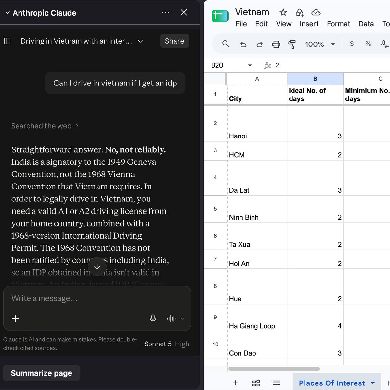Select the Ideal No. of days header cell

[315, 95]
